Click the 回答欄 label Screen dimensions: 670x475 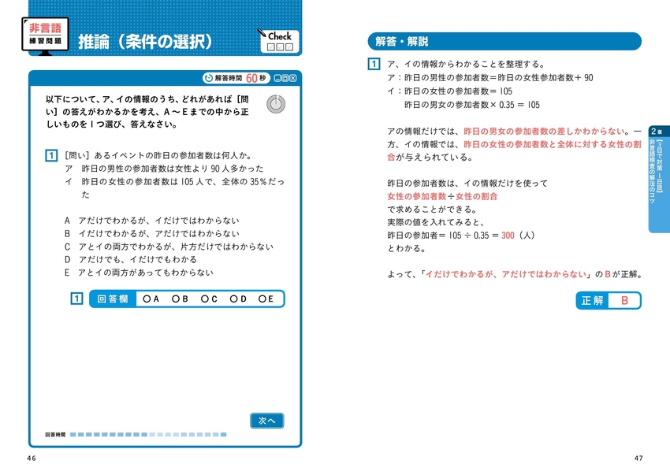point(113,299)
